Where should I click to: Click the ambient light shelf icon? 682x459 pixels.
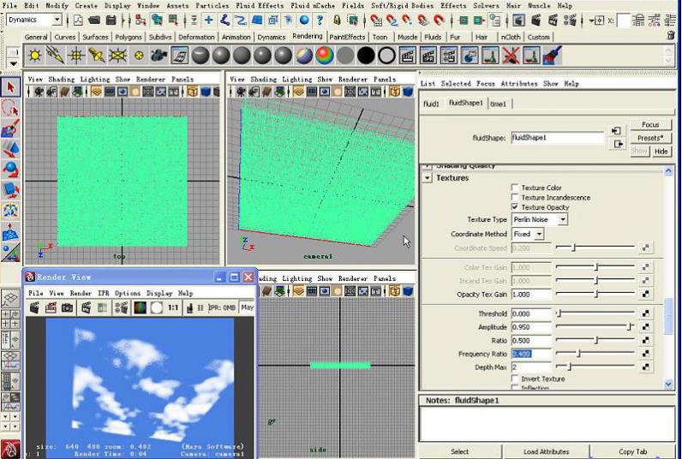click(x=35, y=56)
